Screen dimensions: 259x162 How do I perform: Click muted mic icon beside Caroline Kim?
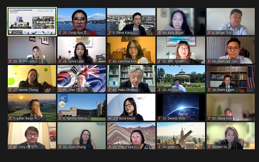click(x=110, y=61)
